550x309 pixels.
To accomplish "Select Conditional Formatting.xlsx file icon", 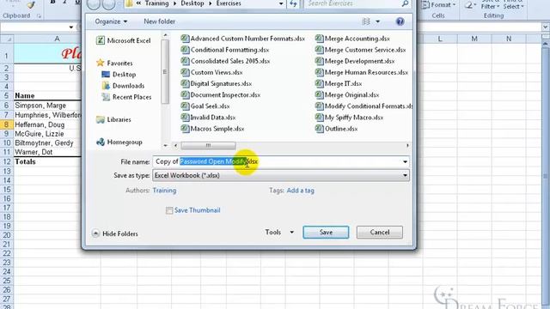I will (x=185, y=50).
